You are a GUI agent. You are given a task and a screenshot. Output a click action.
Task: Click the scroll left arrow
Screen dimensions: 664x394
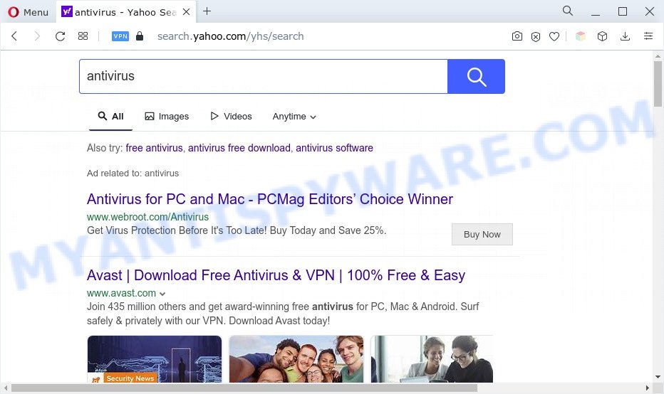point(6,388)
